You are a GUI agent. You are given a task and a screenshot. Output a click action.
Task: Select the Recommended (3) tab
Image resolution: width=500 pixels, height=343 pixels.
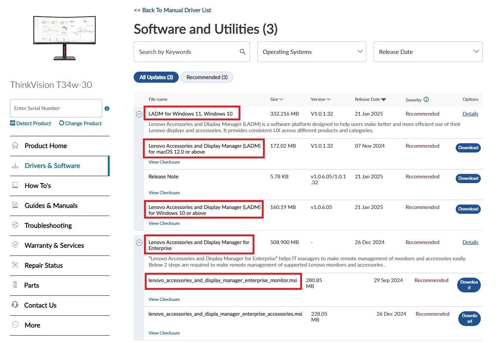pyautogui.click(x=207, y=77)
